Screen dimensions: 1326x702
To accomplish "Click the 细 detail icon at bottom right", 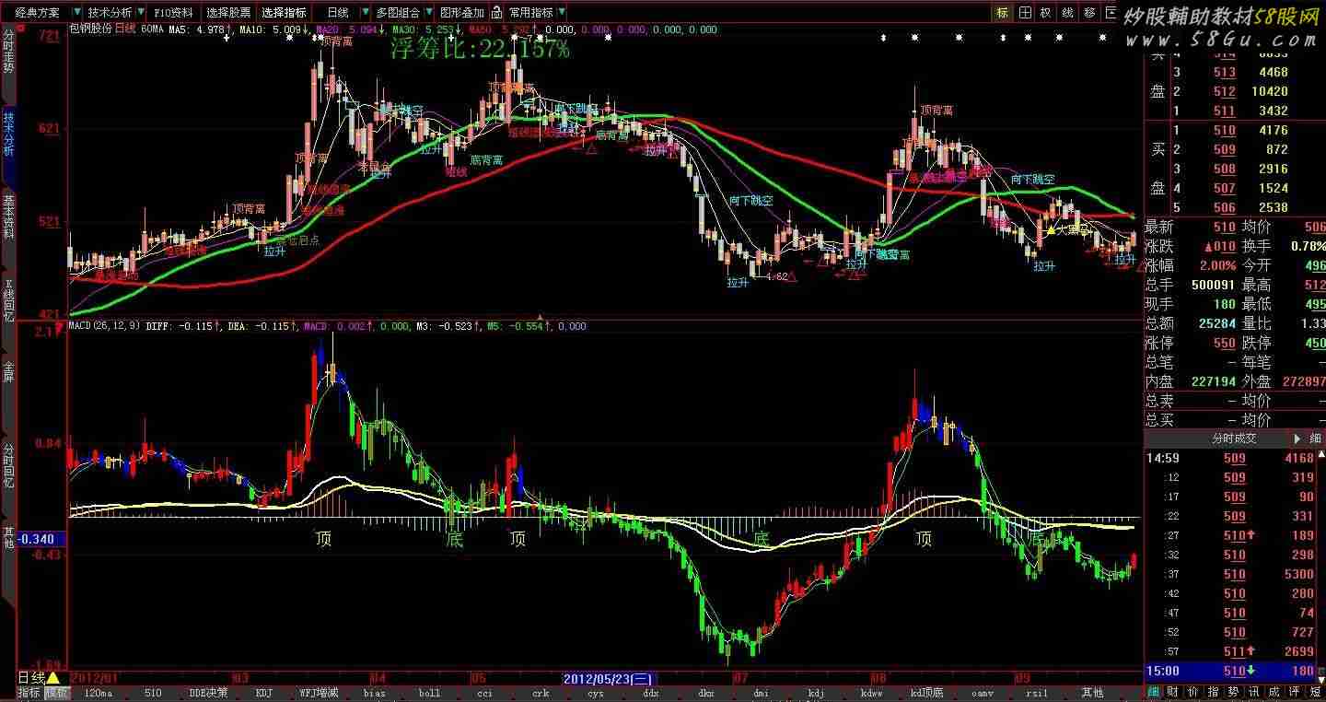I will [x=1153, y=692].
